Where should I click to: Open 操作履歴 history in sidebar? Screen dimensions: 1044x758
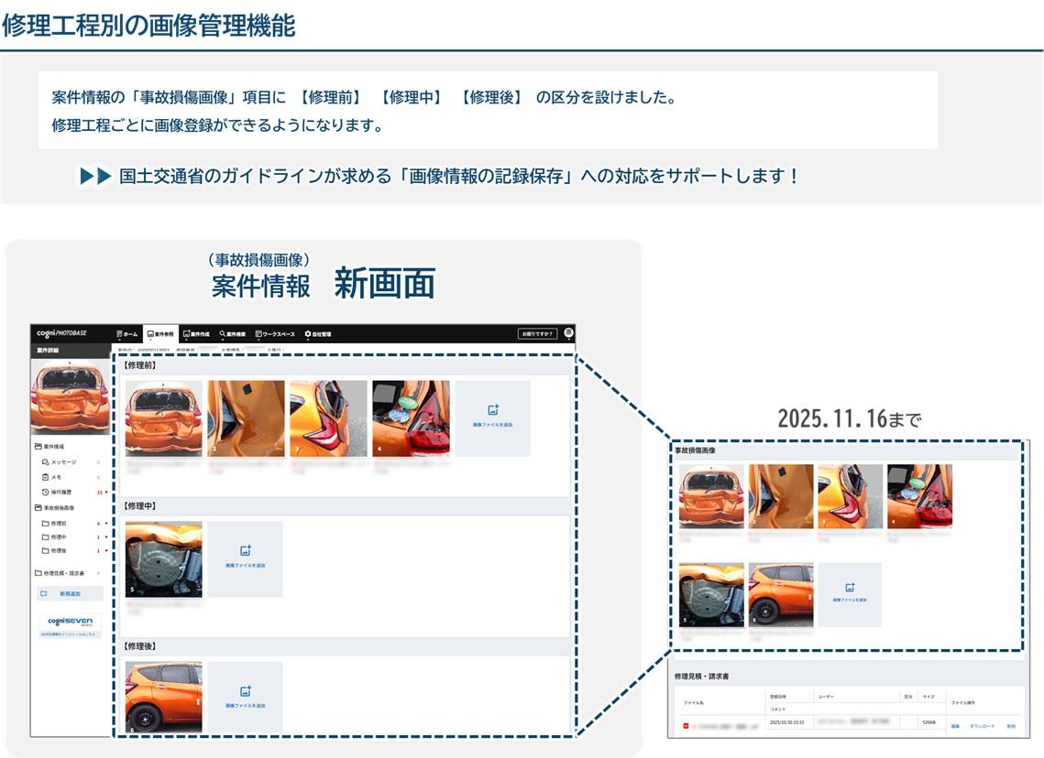point(62,492)
